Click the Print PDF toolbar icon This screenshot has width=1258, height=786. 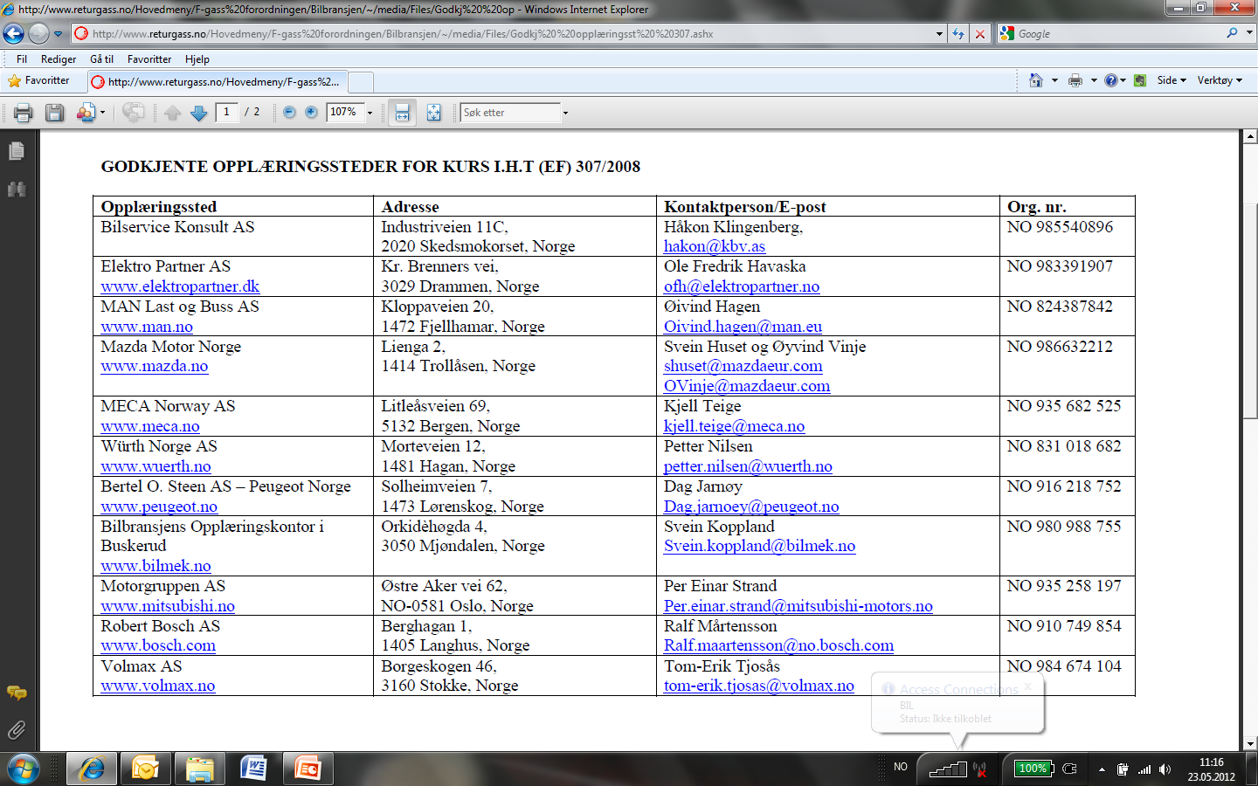tap(24, 113)
